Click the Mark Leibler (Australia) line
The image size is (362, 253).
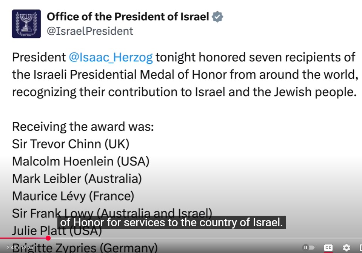tap(77, 179)
